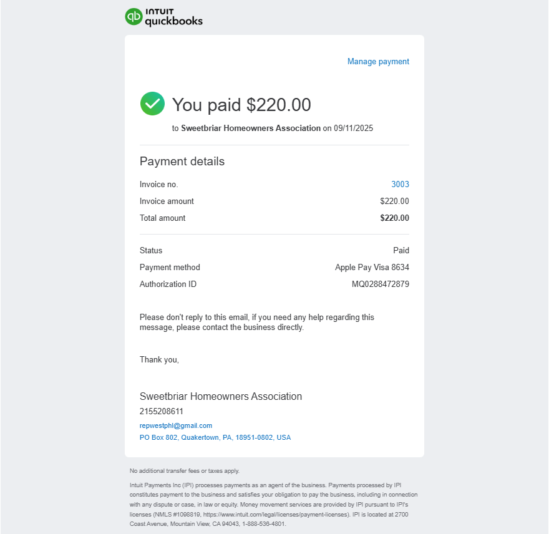This screenshot has width=549, height=534.
Task: Click Sweetbriar Homeowners Association signature heading
Action: (x=221, y=396)
